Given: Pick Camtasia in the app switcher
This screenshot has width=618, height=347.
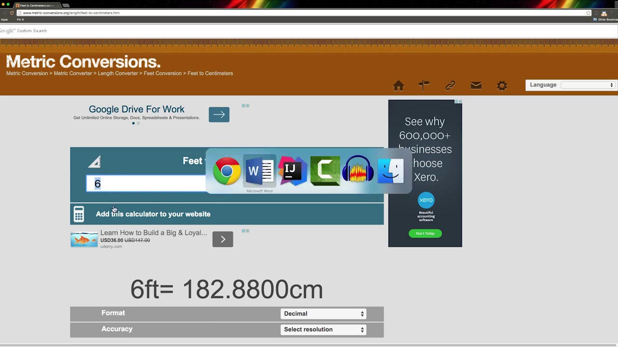Looking at the screenshot, I should (325, 171).
